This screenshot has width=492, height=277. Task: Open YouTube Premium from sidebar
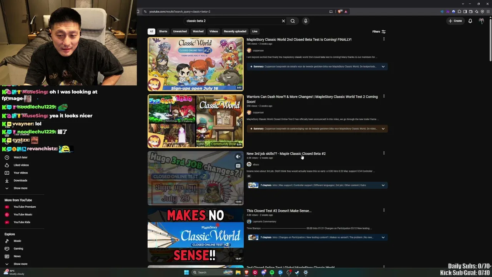coord(25,207)
